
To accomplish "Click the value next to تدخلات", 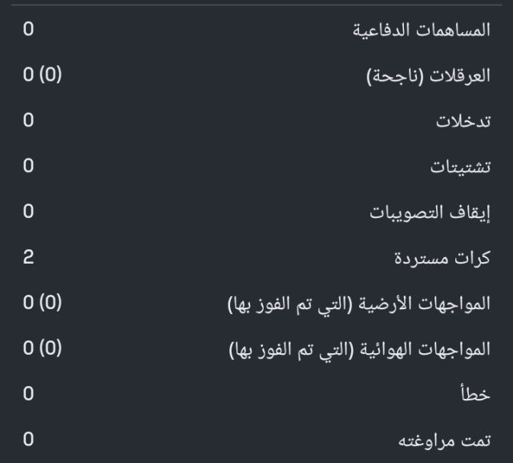I will tap(28, 122).
